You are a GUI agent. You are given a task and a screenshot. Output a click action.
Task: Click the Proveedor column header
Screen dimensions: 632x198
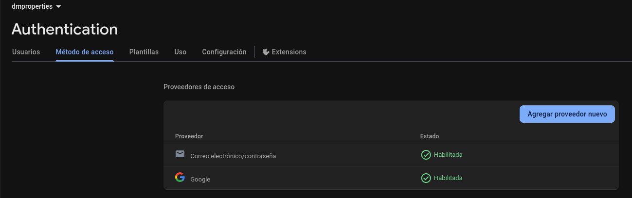click(x=189, y=136)
